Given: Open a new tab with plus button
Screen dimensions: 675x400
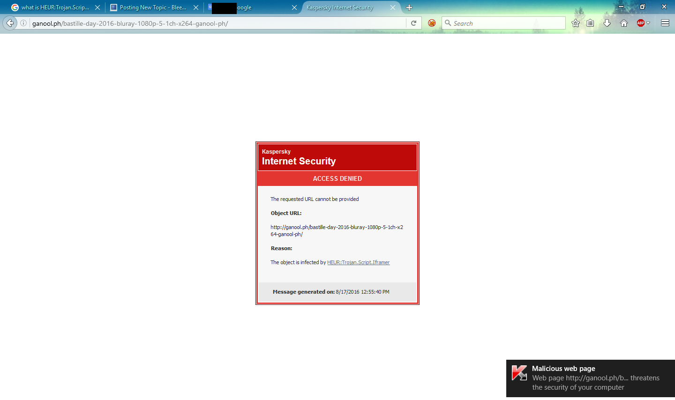Looking at the screenshot, I should pyautogui.click(x=409, y=7).
